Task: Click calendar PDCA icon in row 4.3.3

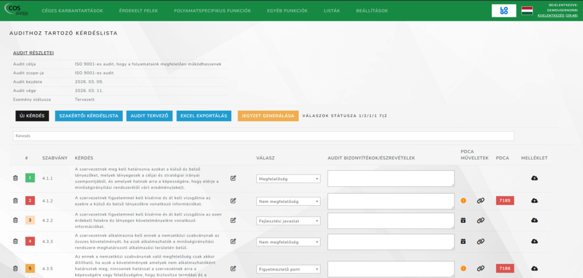Action: [463, 241]
